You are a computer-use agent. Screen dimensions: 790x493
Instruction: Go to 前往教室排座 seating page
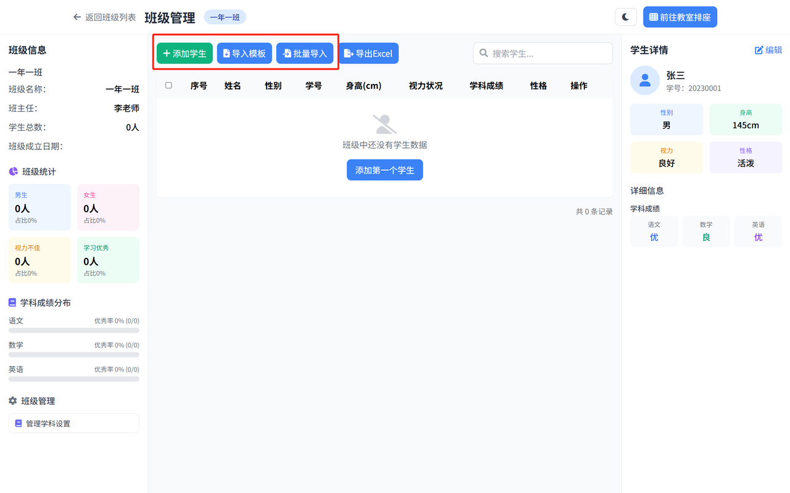tap(680, 17)
